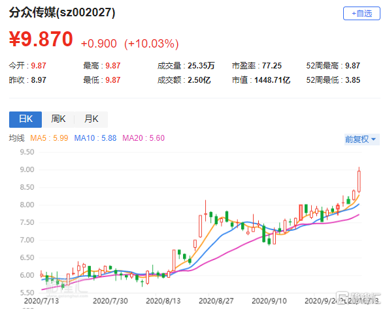Click the 市值 market cap 1448.71亿

coord(273,80)
